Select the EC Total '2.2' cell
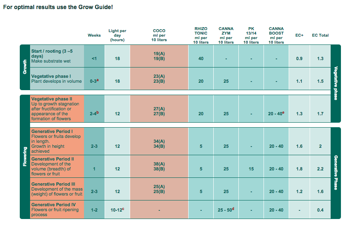 pos(320,166)
